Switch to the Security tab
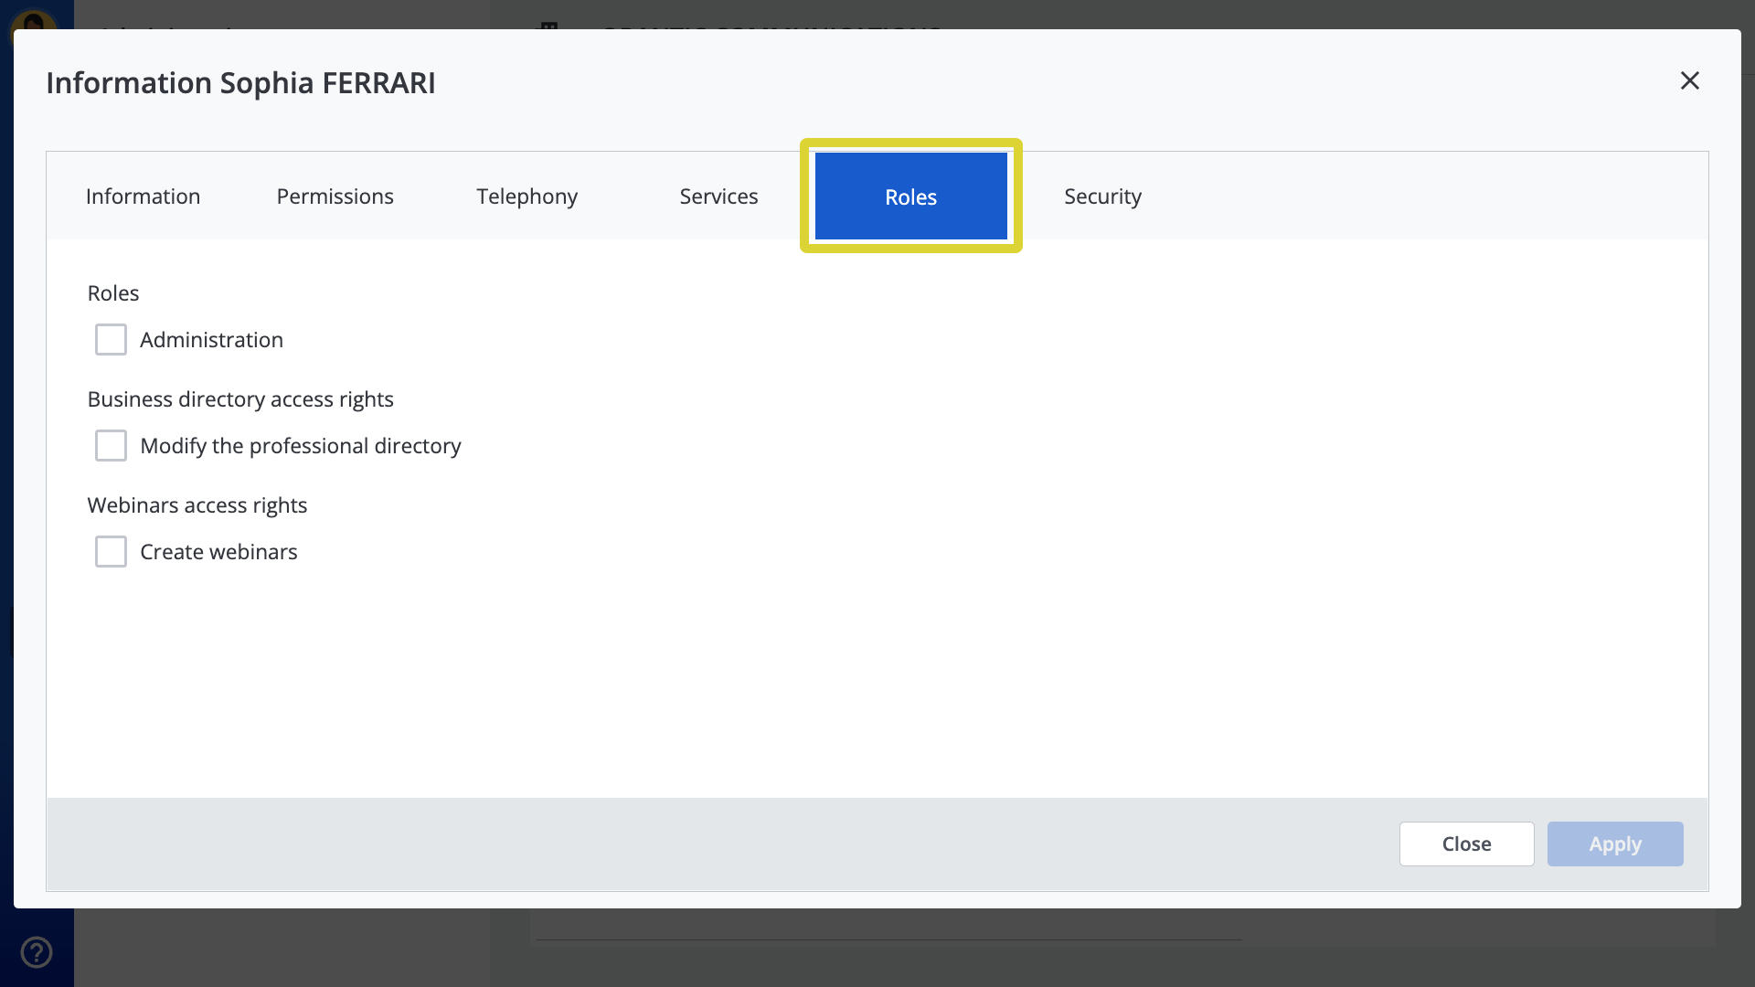The height and width of the screenshot is (987, 1755). click(x=1102, y=196)
